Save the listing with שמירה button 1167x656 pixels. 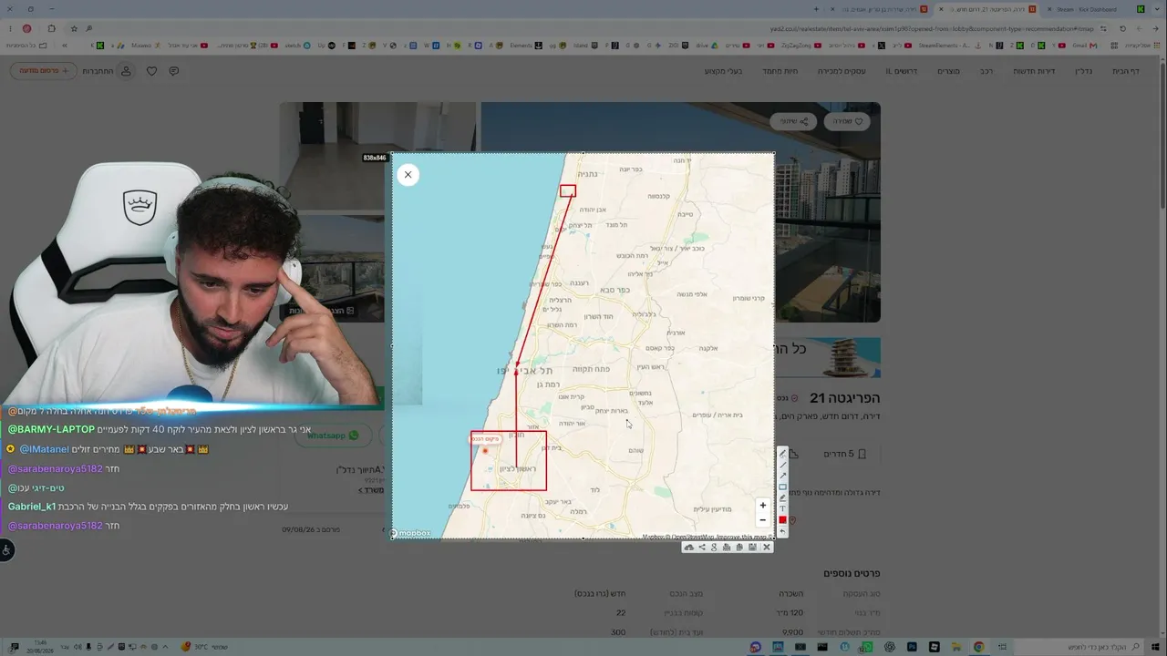point(846,121)
